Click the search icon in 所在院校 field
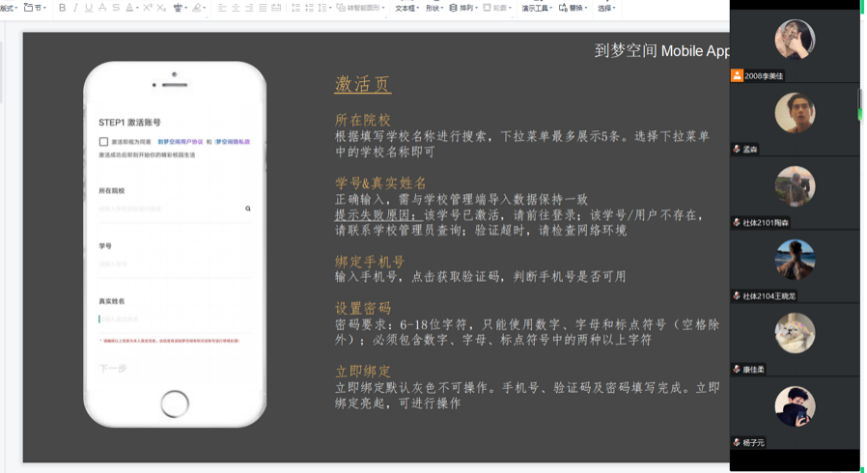Viewport: 867px width, 473px height. (248, 209)
